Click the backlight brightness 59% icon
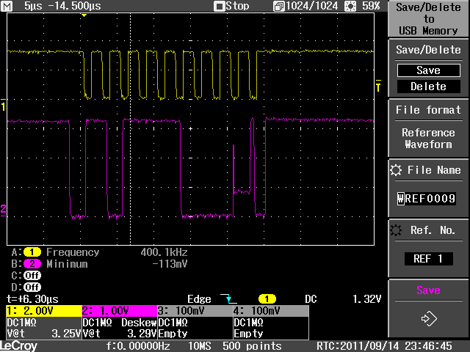The width and height of the screenshot is (470, 352). pyautogui.click(x=351, y=6)
